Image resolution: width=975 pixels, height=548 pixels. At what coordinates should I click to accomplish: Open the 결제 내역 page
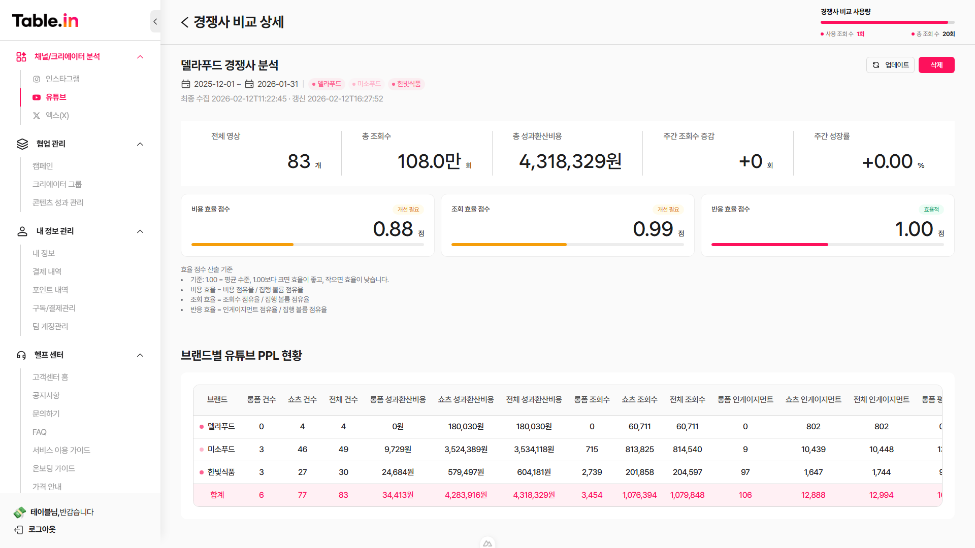point(47,272)
